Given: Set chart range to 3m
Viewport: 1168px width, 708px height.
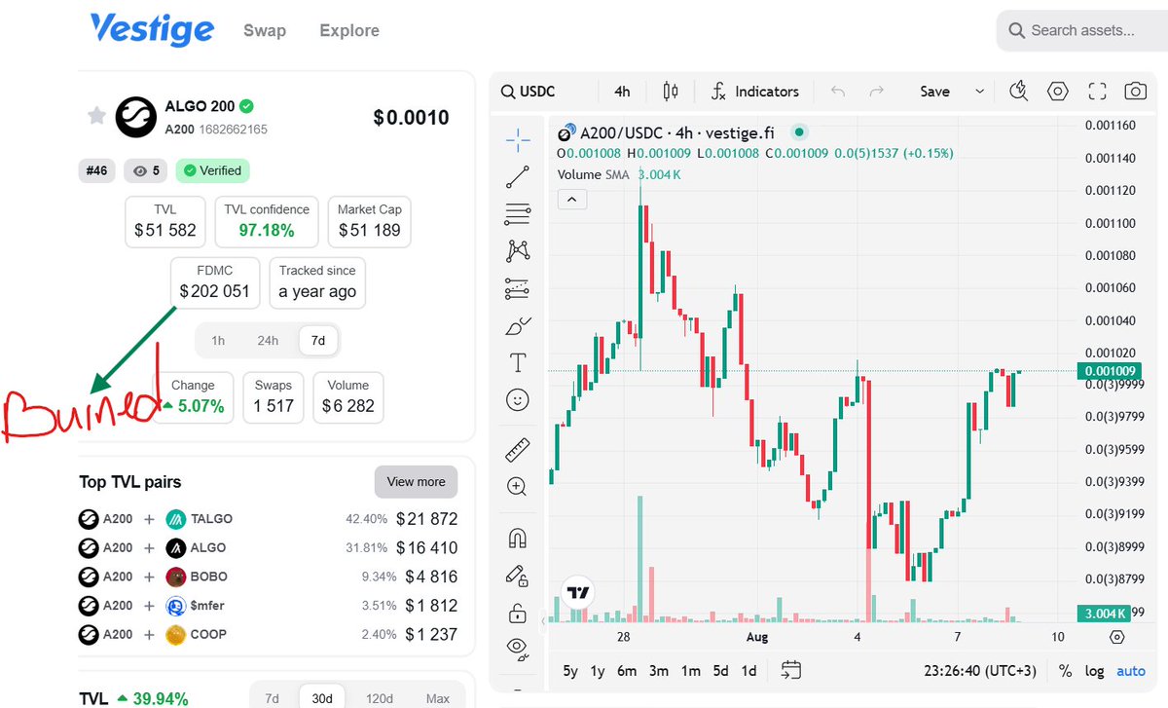Looking at the screenshot, I should coord(659,671).
